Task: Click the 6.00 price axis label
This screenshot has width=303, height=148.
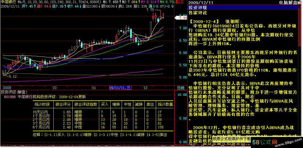Action: [183, 53]
